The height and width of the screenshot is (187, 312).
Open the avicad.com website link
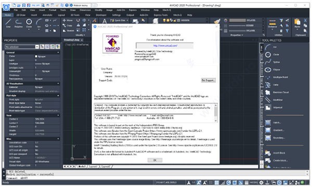coord(165,46)
